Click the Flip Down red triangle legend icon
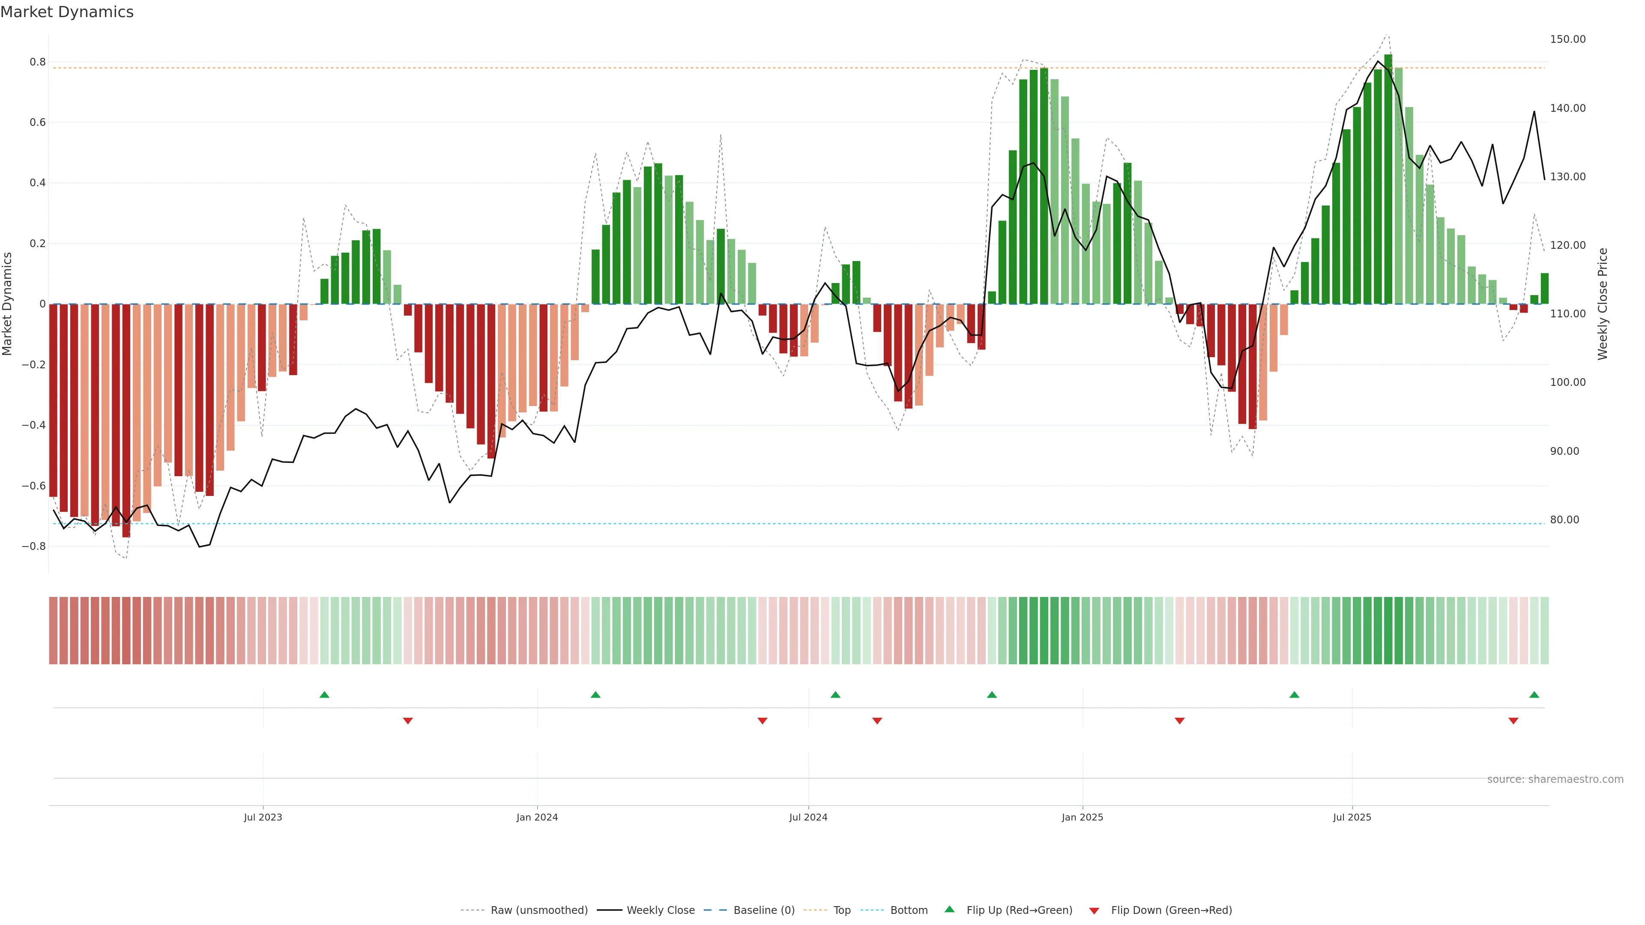This screenshot has width=1645, height=925. click(x=1094, y=911)
